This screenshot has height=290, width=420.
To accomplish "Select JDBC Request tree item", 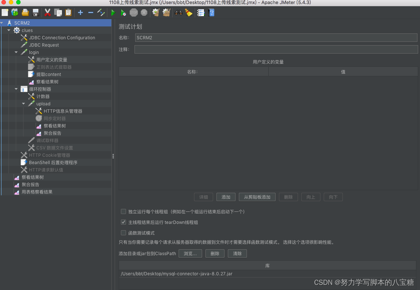I will coord(44,45).
